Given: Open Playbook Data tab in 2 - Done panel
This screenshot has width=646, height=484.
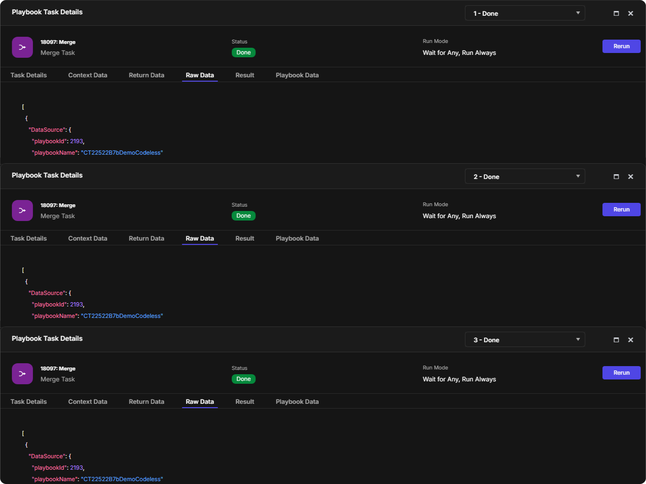Looking at the screenshot, I should tap(297, 239).
